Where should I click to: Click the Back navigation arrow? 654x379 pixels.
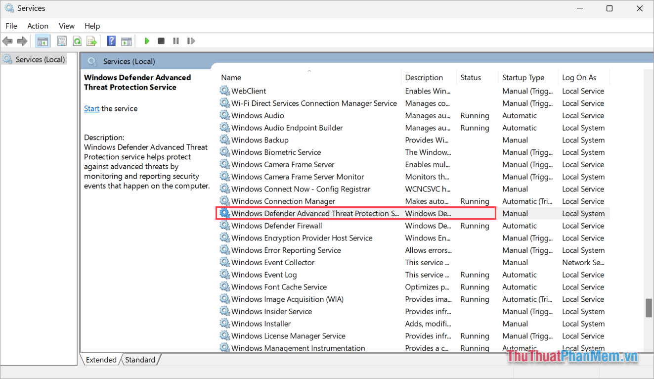click(x=7, y=41)
